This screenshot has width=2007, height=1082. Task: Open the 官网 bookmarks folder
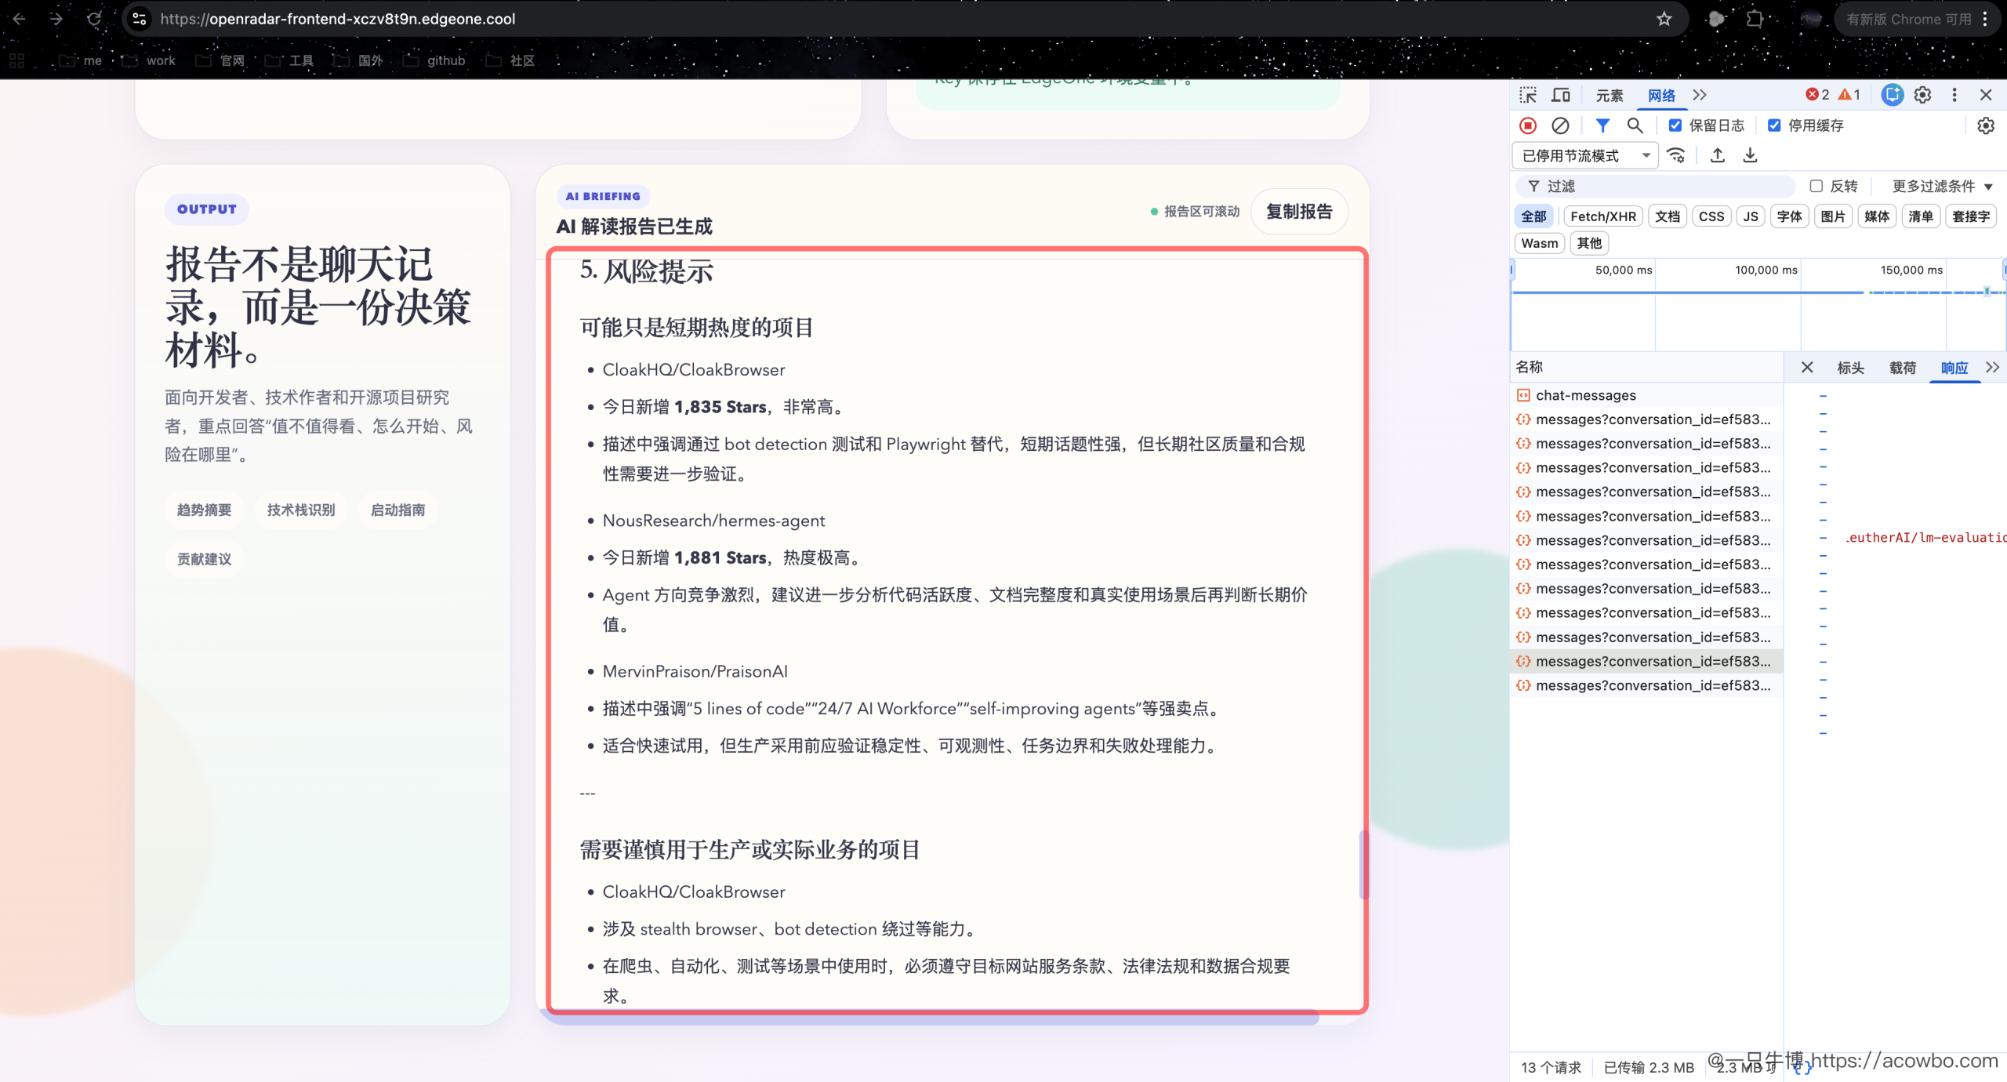click(220, 60)
